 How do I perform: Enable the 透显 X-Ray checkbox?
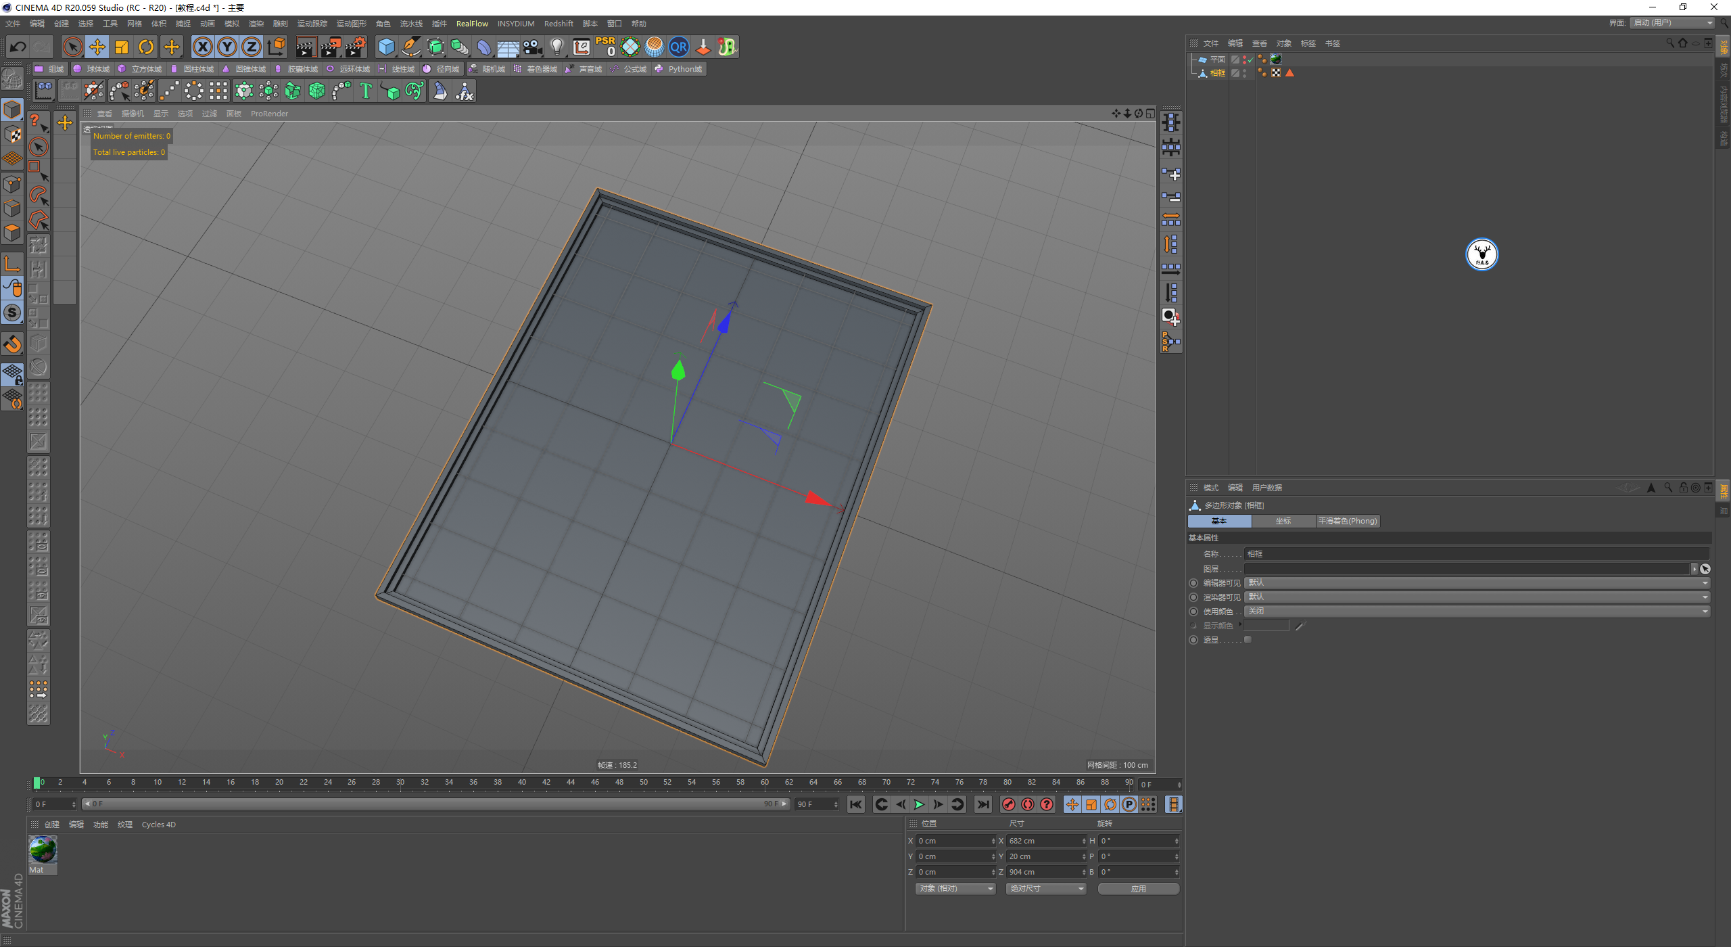point(1248,640)
